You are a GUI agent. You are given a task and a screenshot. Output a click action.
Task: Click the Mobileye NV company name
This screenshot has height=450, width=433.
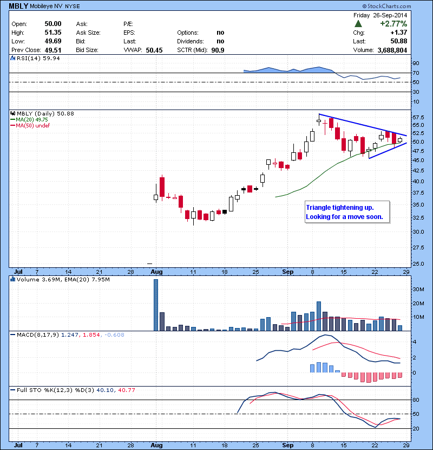(46, 6)
